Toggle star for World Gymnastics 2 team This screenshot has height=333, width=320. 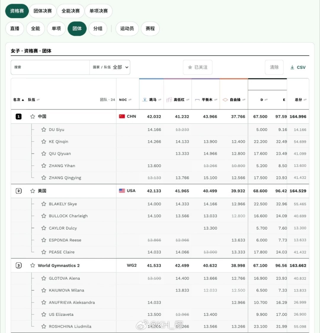(33, 265)
